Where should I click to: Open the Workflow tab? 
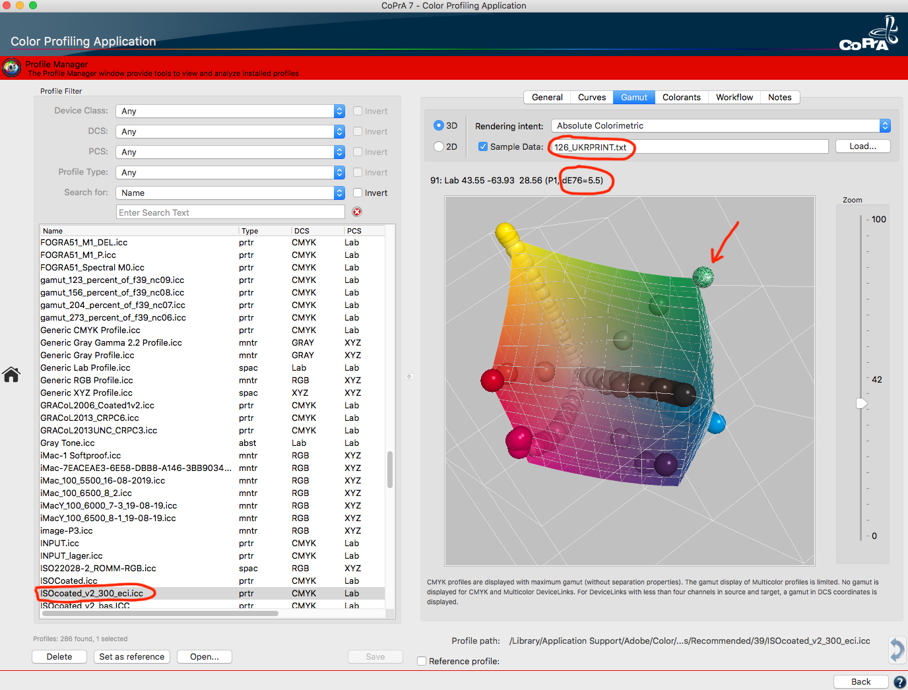[x=734, y=97]
